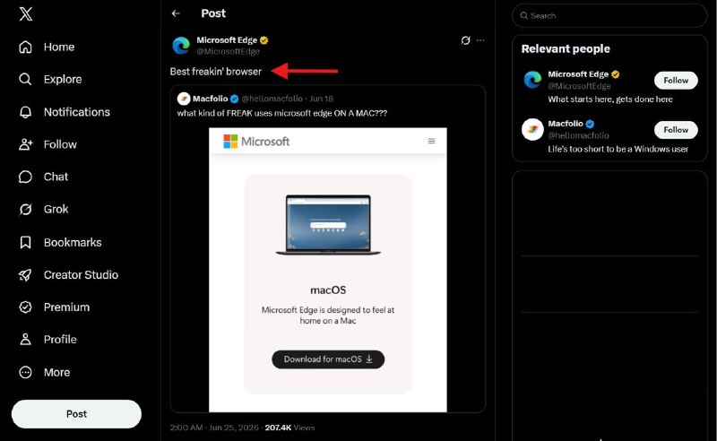Click the @MicrosoftEdge handle under post author
The height and width of the screenshot is (441, 717).
tap(229, 51)
